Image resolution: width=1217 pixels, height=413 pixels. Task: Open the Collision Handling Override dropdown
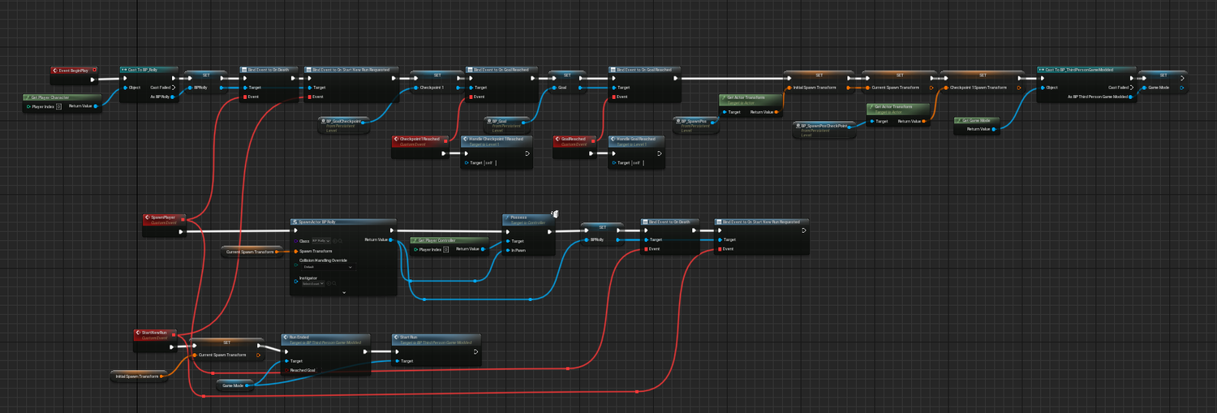click(x=327, y=267)
